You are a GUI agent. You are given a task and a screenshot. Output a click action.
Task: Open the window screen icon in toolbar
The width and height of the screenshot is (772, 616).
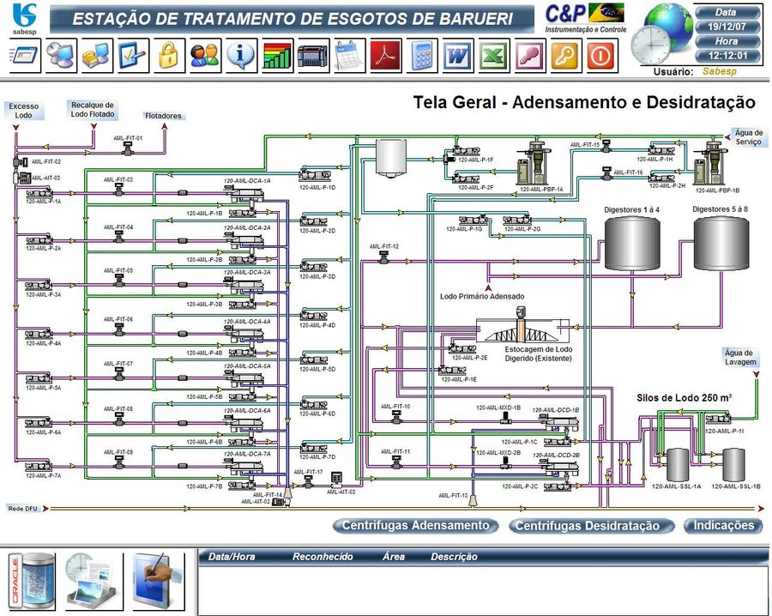(25, 56)
